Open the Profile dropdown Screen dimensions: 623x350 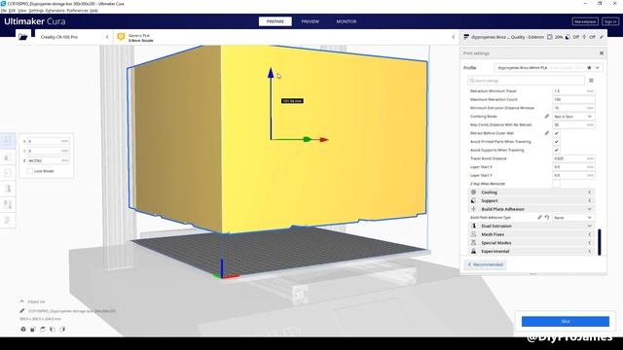point(548,68)
